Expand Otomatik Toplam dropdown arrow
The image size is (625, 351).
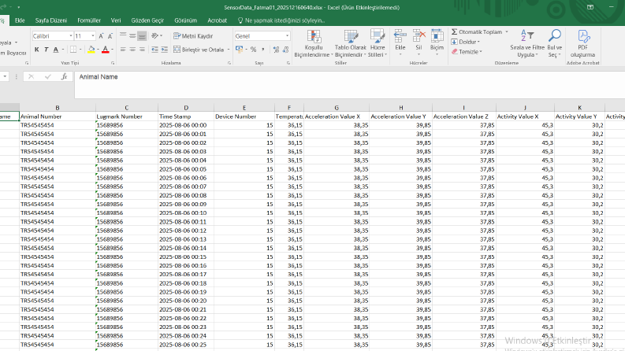[x=507, y=31]
